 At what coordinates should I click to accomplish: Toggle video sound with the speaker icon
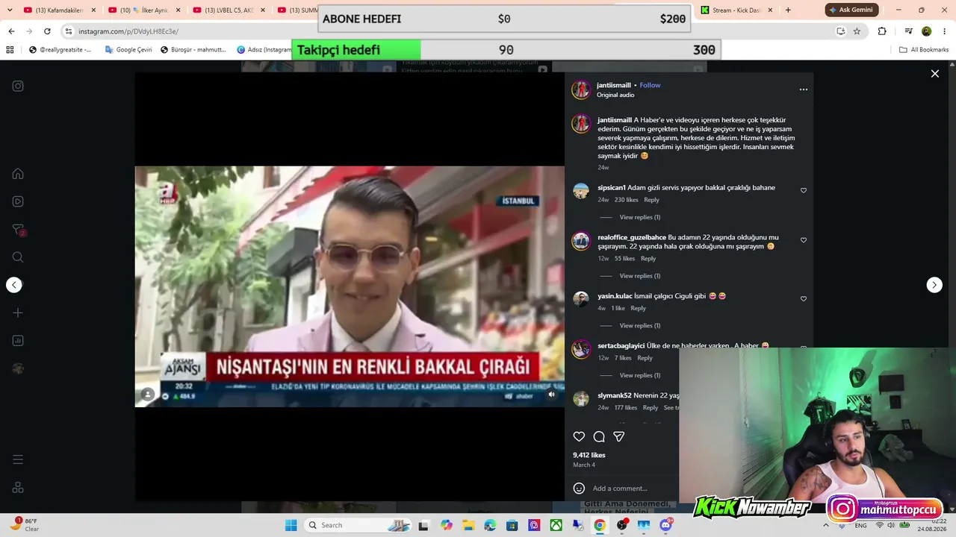pyautogui.click(x=552, y=395)
